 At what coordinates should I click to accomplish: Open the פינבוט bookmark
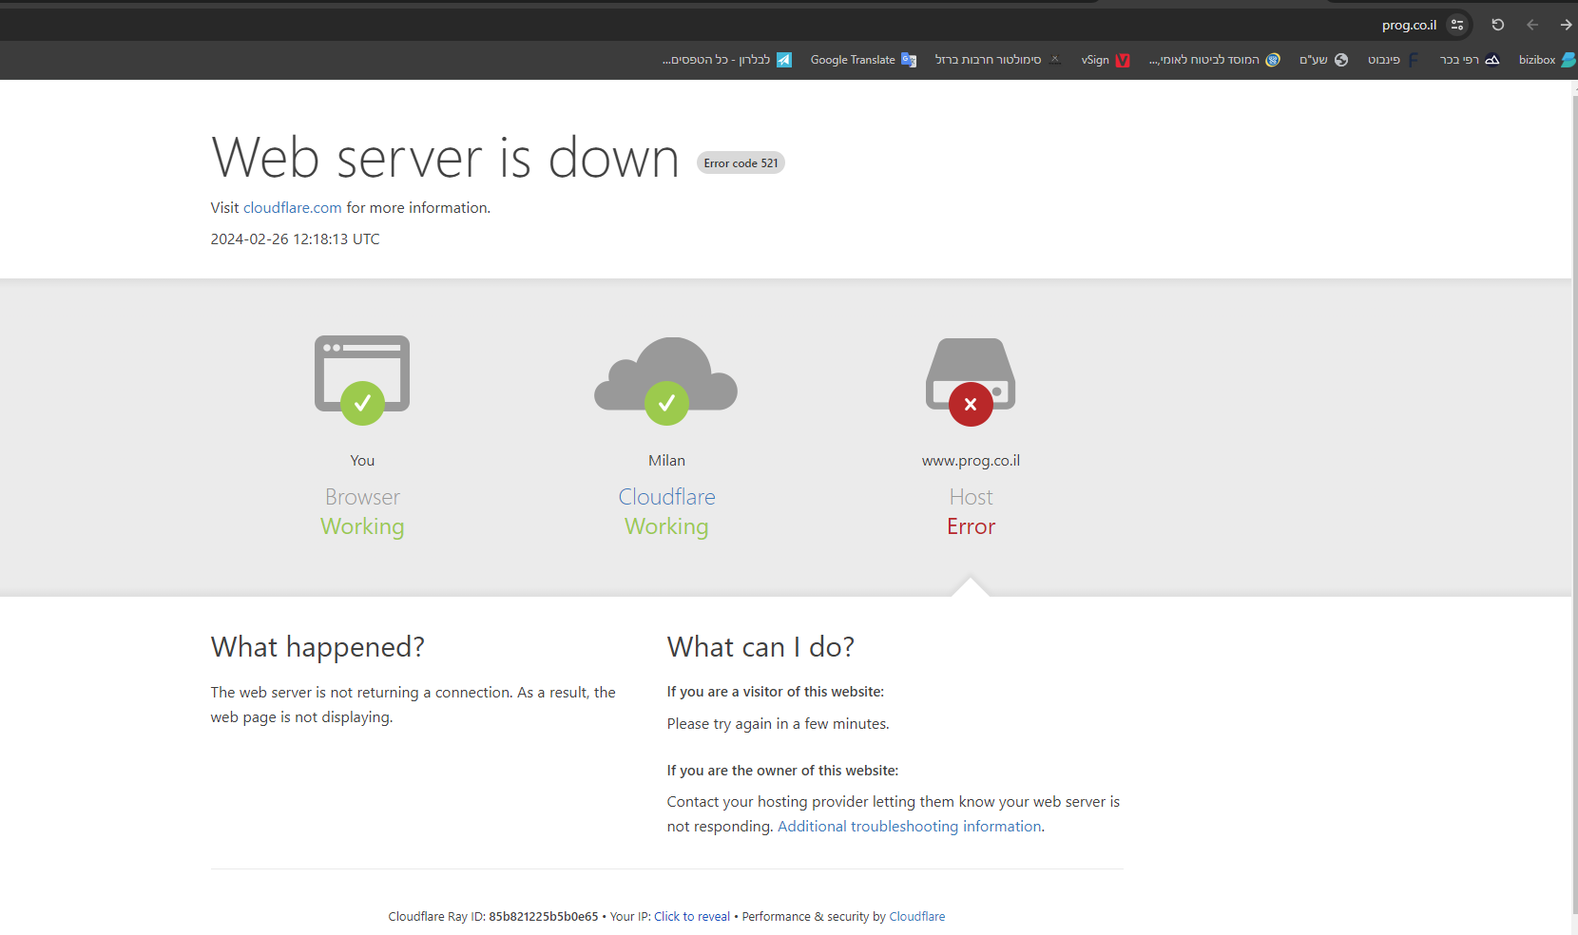(1393, 60)
